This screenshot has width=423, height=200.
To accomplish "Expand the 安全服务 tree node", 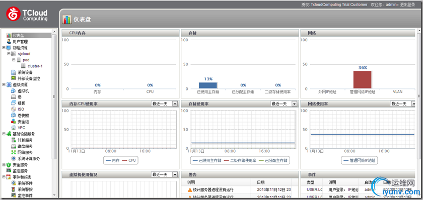I will tap(4, 164).
